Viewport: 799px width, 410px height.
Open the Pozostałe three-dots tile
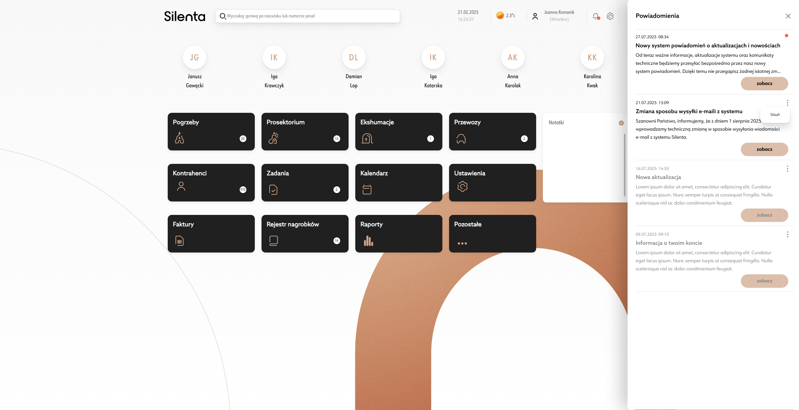pos(492,234)
